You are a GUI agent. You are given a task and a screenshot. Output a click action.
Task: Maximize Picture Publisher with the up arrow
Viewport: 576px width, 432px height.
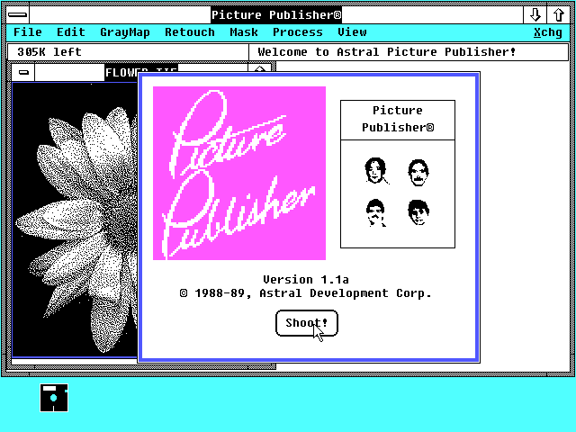(558, 14)
